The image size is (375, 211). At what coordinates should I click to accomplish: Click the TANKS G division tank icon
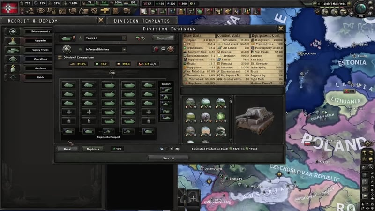67,38
